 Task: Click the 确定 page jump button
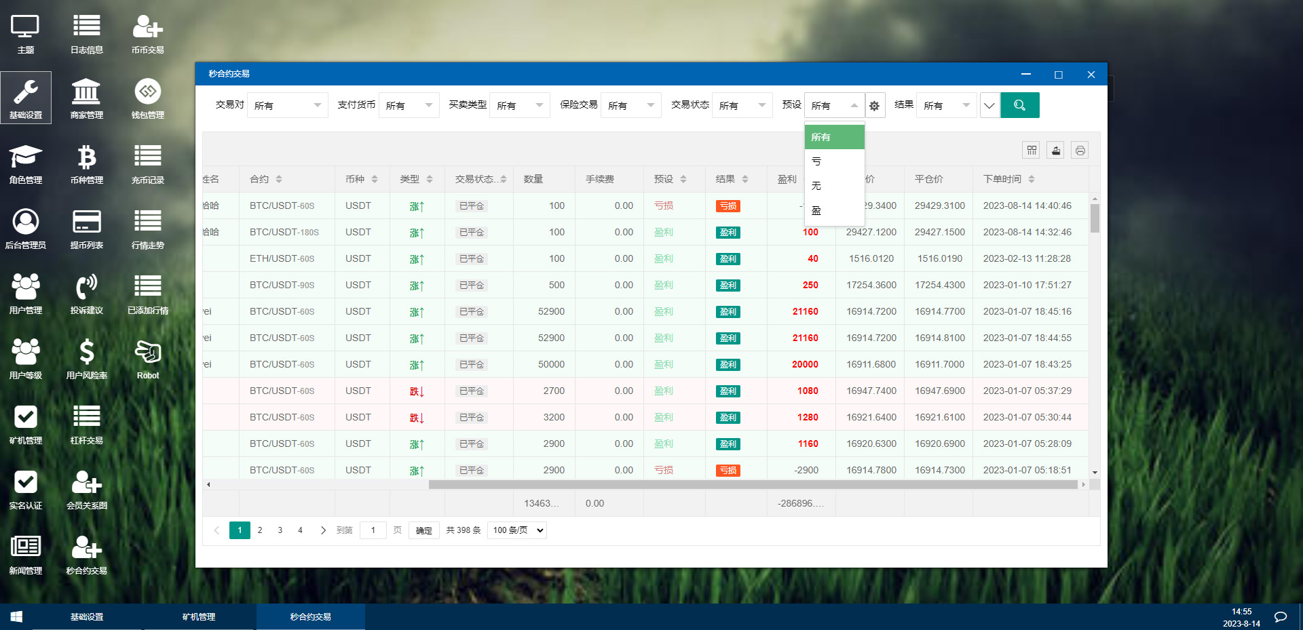[x=423, y=530]
